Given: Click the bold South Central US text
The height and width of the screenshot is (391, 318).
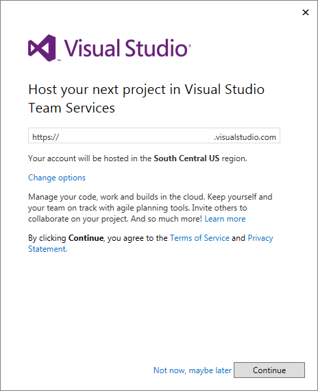Looking at the screenshot, I should coord(186,158).
